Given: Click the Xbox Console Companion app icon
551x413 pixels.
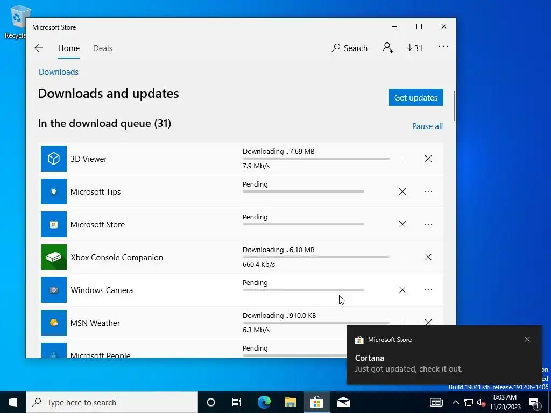Looking at the screenshot, I should click(54, 257).
